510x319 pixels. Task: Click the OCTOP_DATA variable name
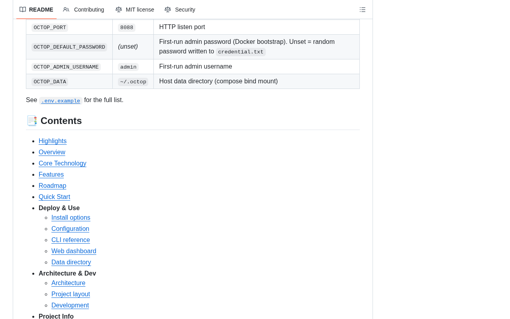pyautogui.click(x=50, y=82)
